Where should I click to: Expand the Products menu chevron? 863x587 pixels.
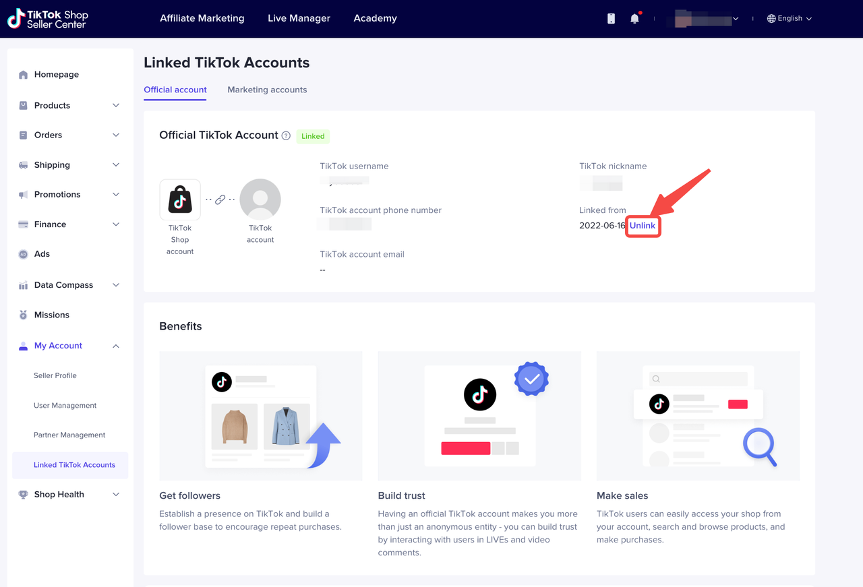[x=116, y=106]
